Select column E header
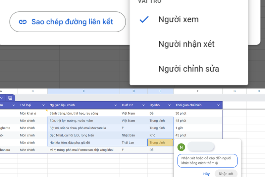265x177 pixels. tap(160, 91)
